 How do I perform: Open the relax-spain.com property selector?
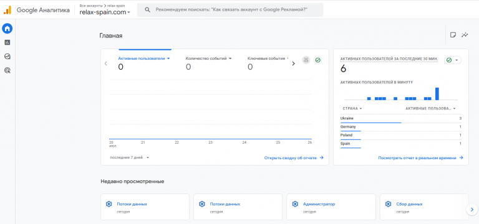click(105, 12)
